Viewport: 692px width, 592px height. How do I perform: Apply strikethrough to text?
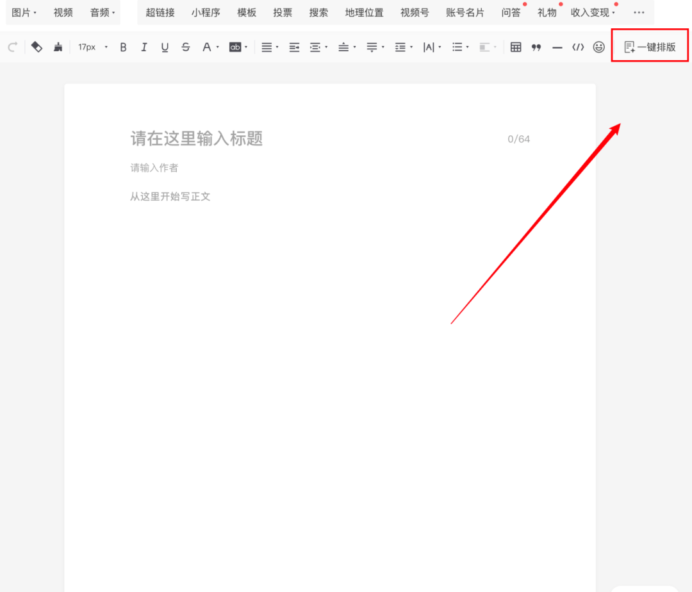click(x=185, y=47)
